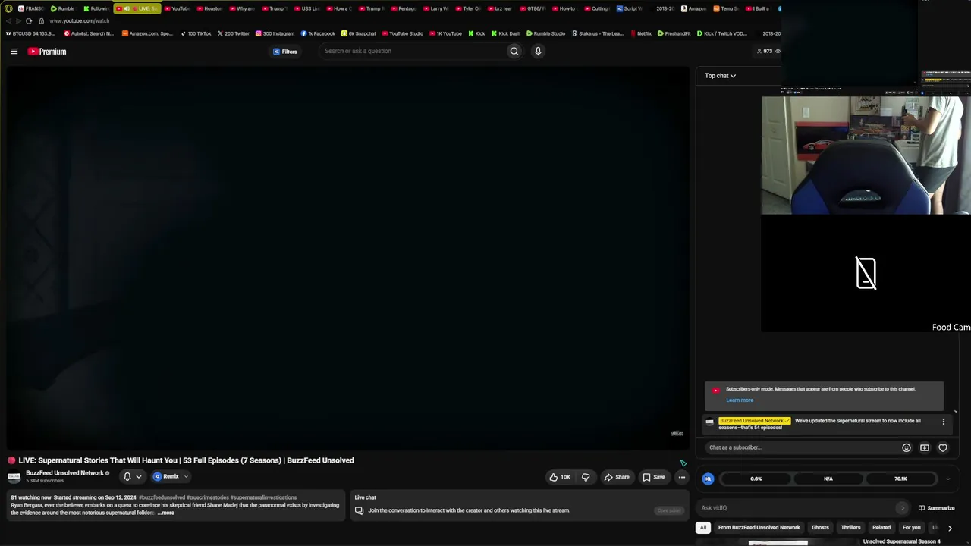Select the Ghosts filter chip
Viewport: 971px width, 546px height.
pyautogui.click(x=821, y=528)
